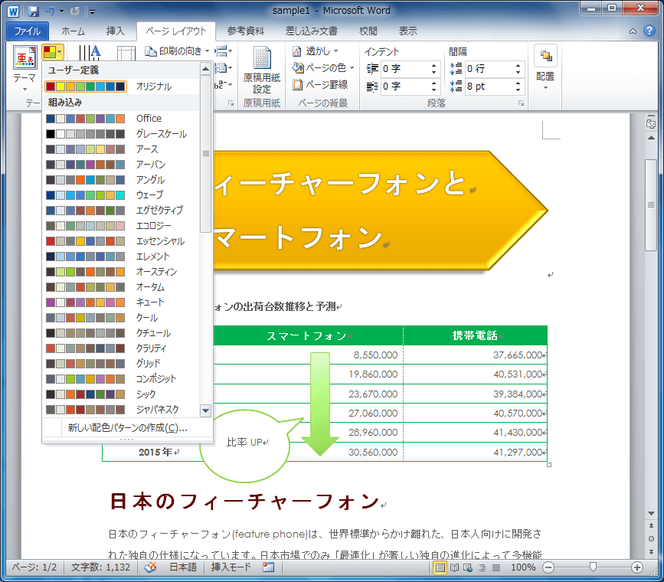Expand paragraph dialog launcher in 段落 group
664x582 pixels.
522,103
